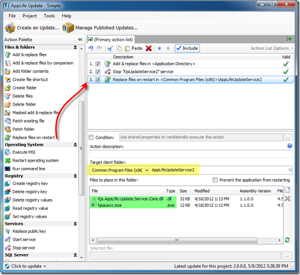Image resolution: width=300 pixels, height=275 pixels.
Task: Click the red Delete X icon
Action: pos(148,48)
